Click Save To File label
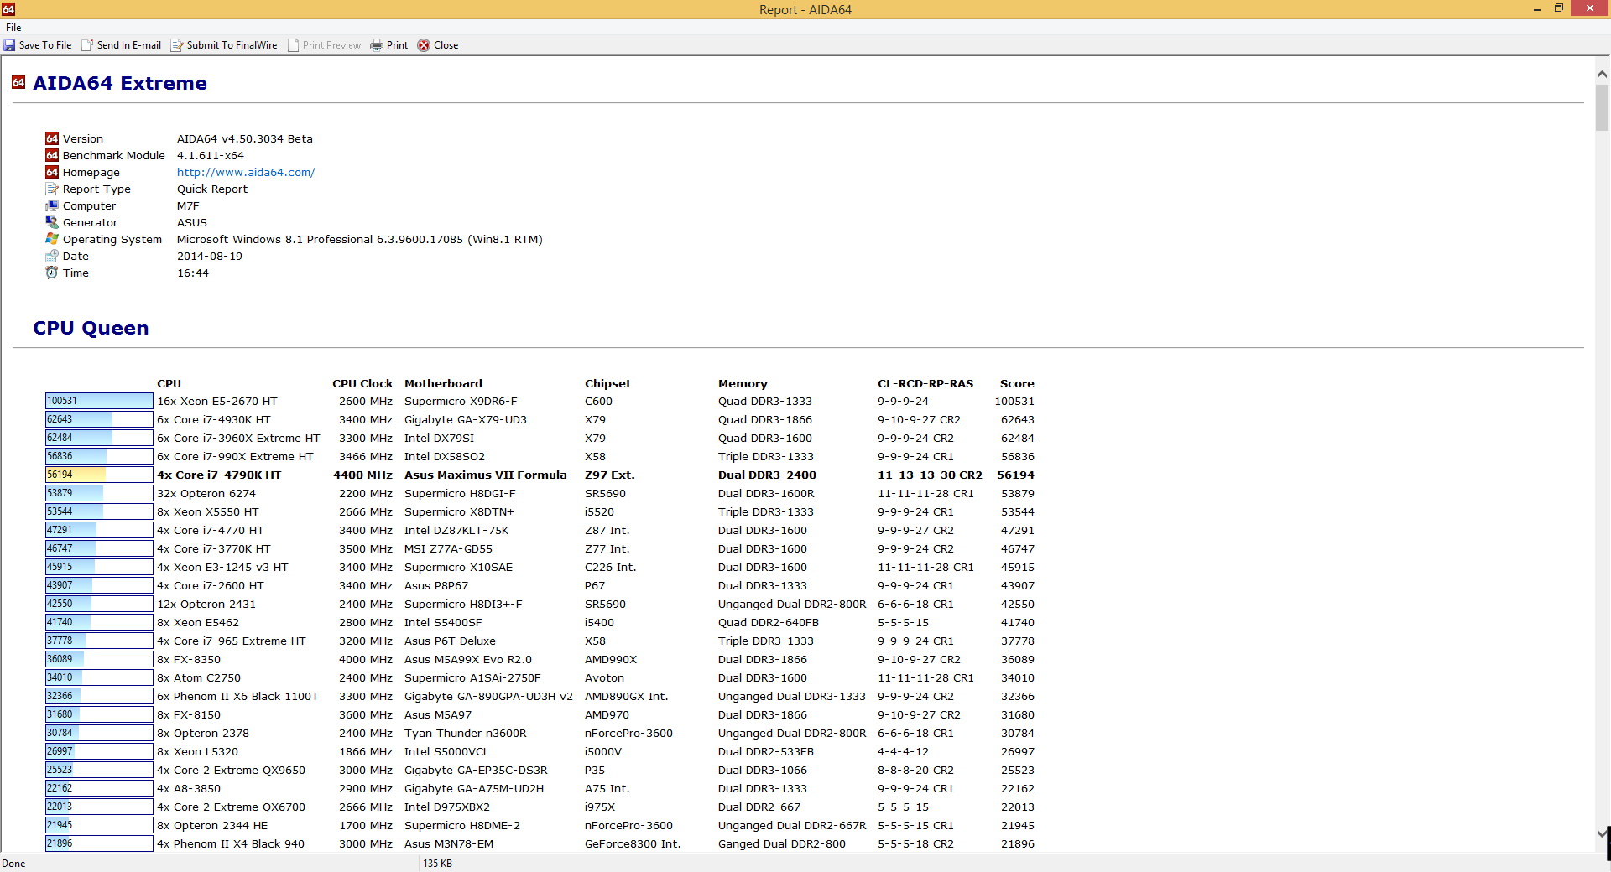The height and width of the screenshot is (872, 1611). point(45,45)
